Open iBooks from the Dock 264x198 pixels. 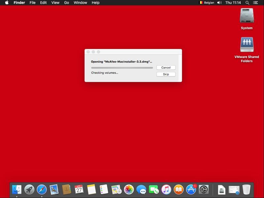pos(179,189)
